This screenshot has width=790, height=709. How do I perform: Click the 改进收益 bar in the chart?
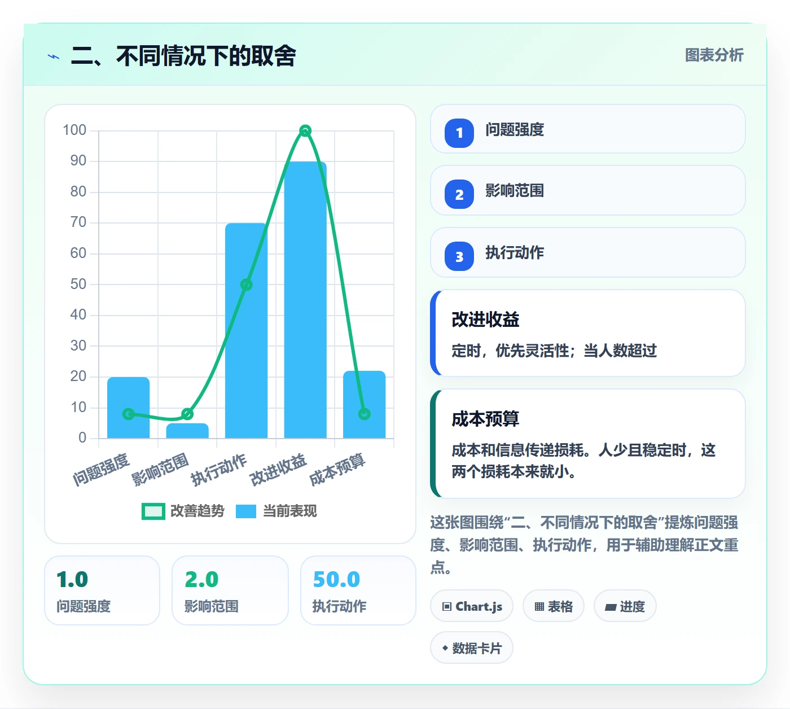pos(305,300)
